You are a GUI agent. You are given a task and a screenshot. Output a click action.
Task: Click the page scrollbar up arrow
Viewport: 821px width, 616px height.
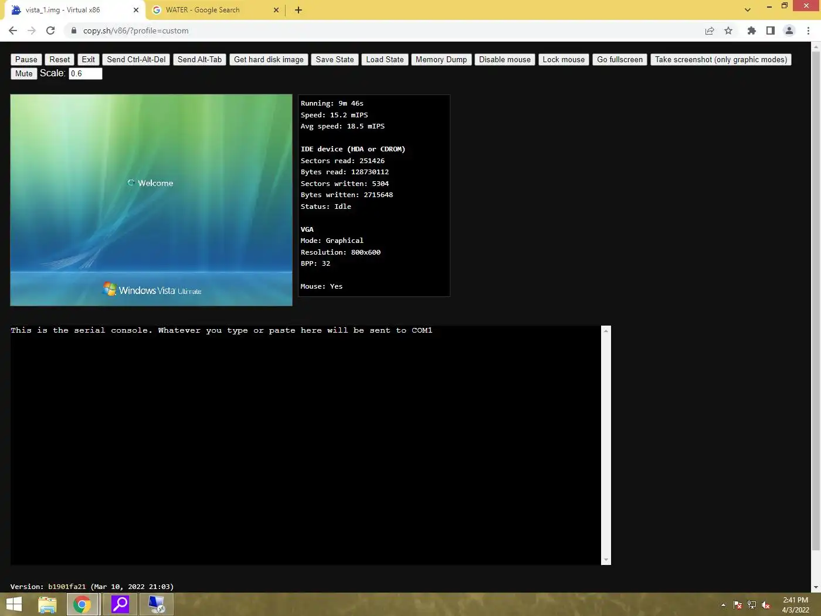pos(816,46)
